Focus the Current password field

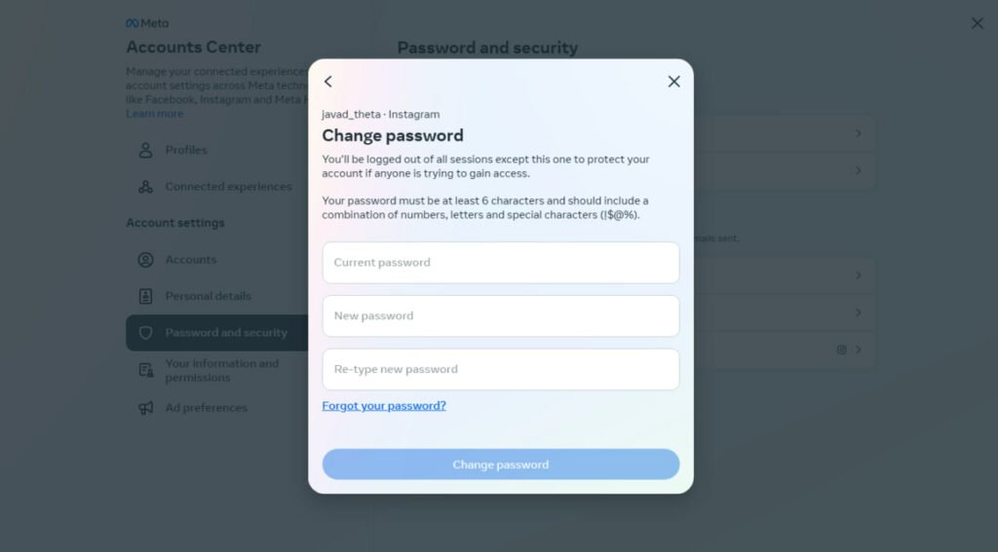[500, 263]
